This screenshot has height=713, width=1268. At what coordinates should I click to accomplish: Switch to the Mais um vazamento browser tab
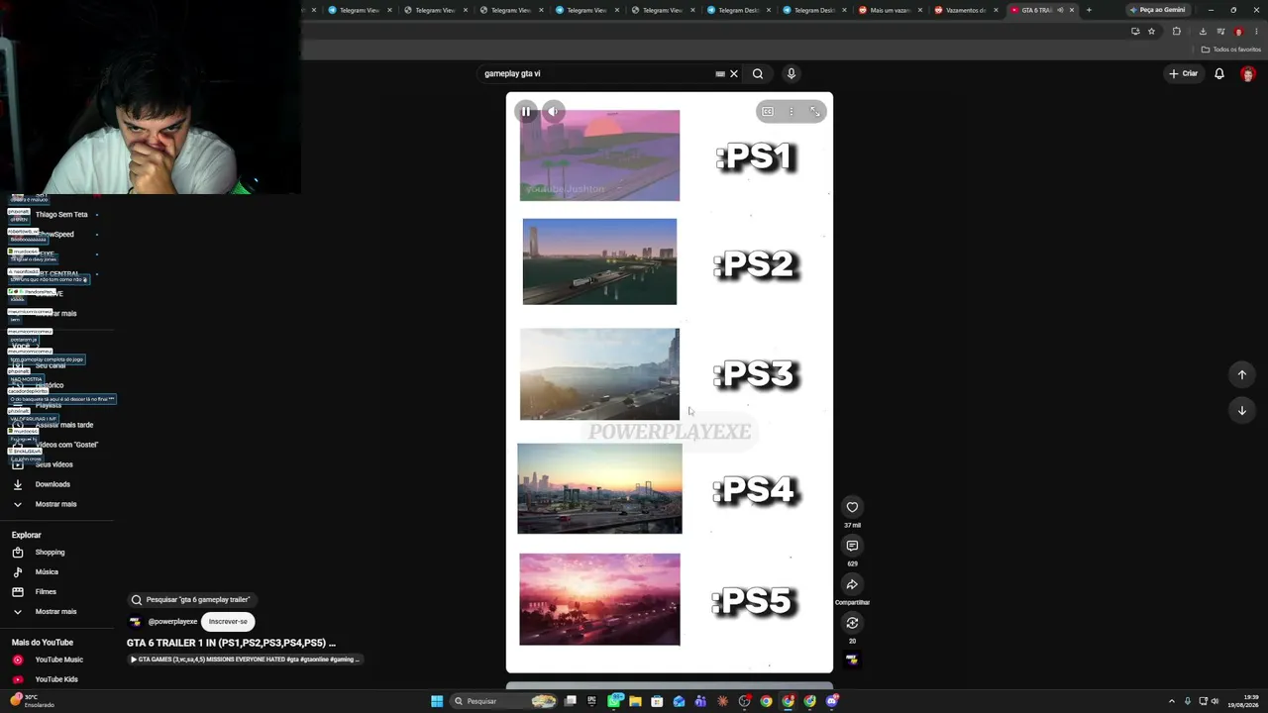[x=891, y=10]
